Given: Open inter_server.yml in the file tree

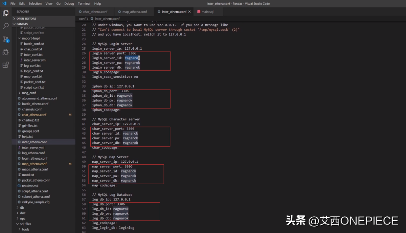Looking at the screenshot, I should 33,147.
